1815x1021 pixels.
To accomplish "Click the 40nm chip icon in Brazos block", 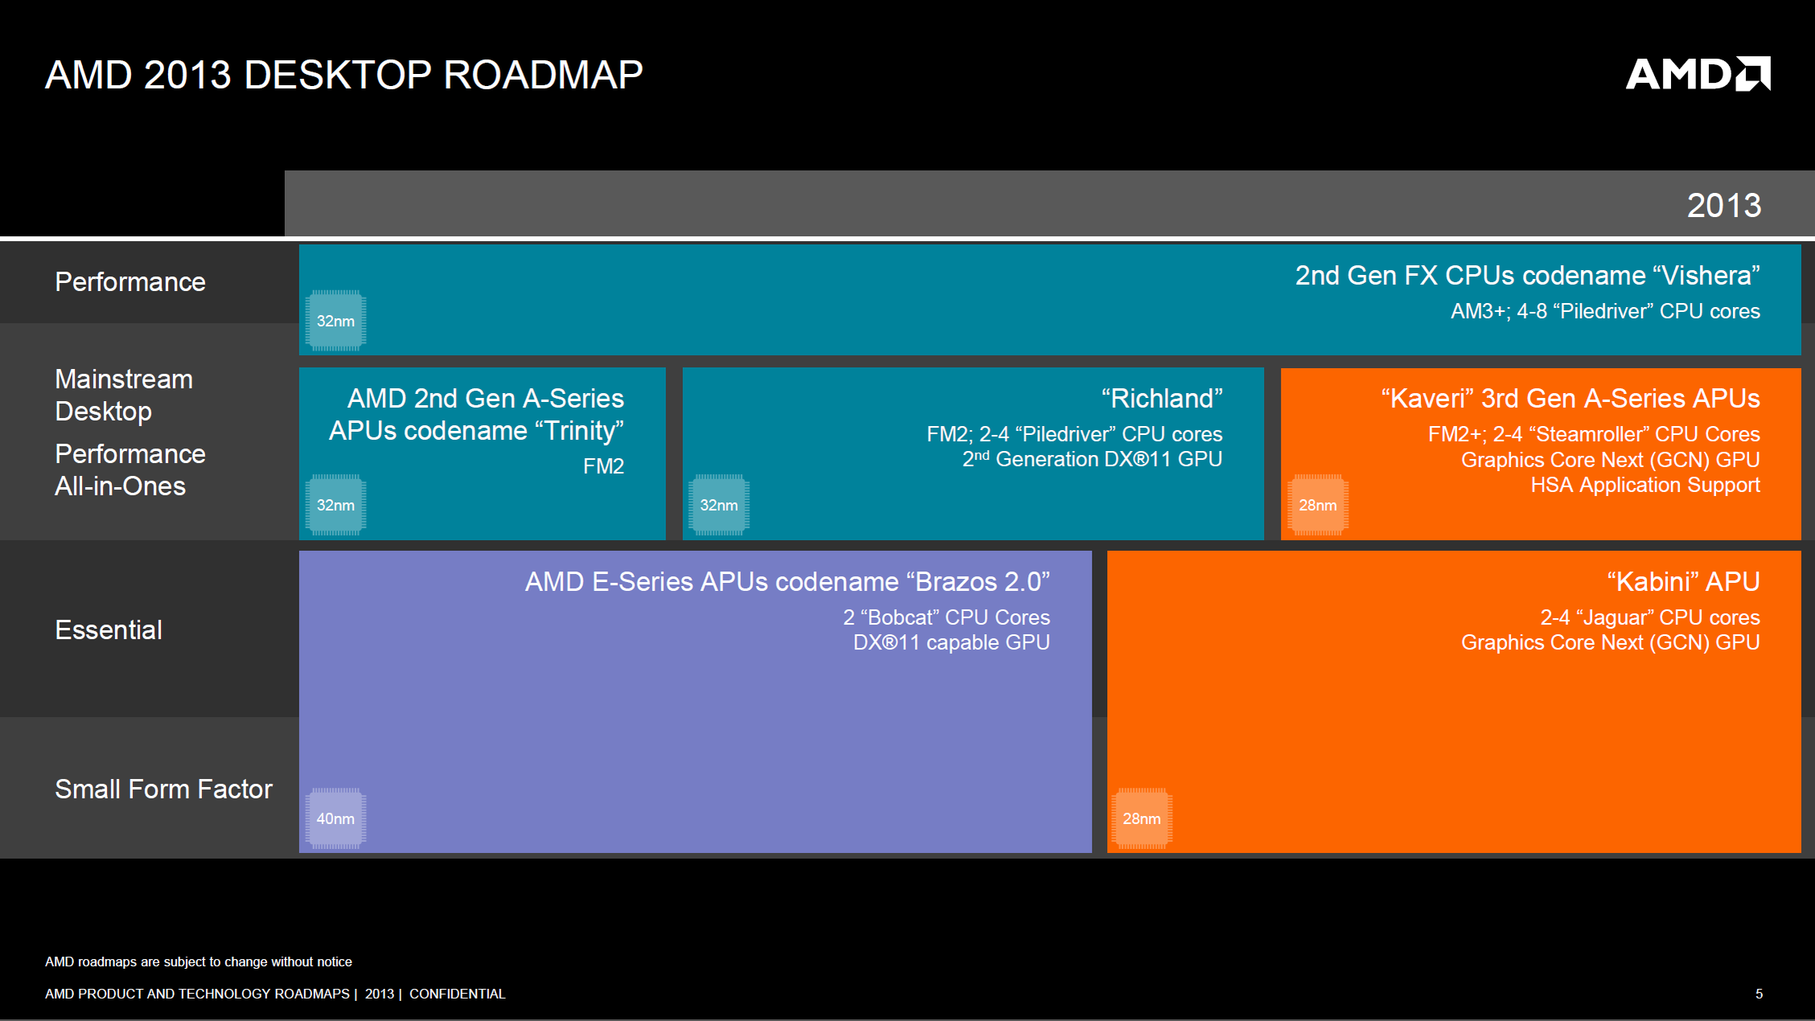I will coord(335,818).
